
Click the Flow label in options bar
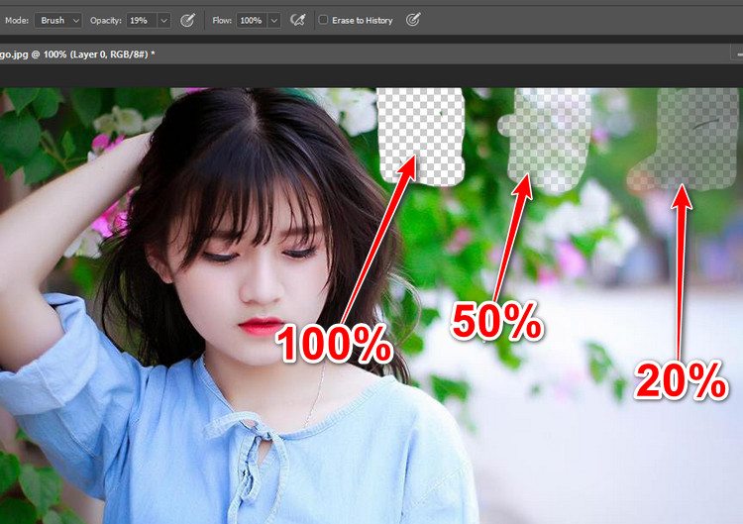tap(222, 21)
